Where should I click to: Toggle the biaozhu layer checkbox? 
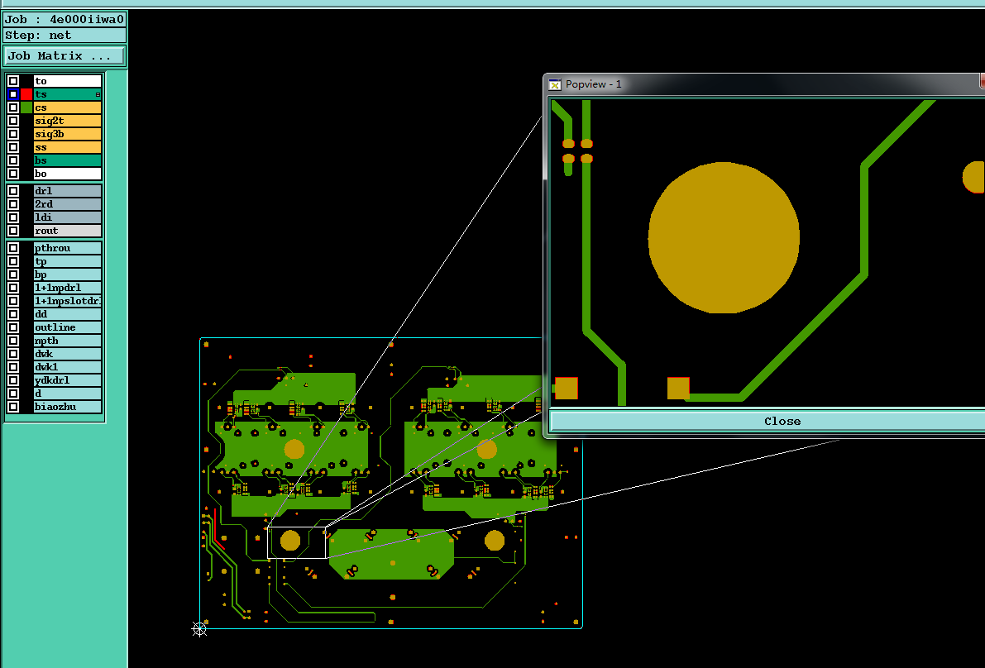pos(13,406)
